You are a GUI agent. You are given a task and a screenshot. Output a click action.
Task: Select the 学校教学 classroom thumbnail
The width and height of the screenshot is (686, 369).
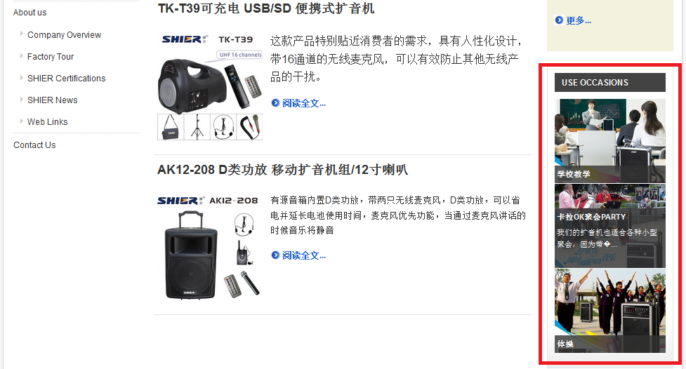coord(610,141)
